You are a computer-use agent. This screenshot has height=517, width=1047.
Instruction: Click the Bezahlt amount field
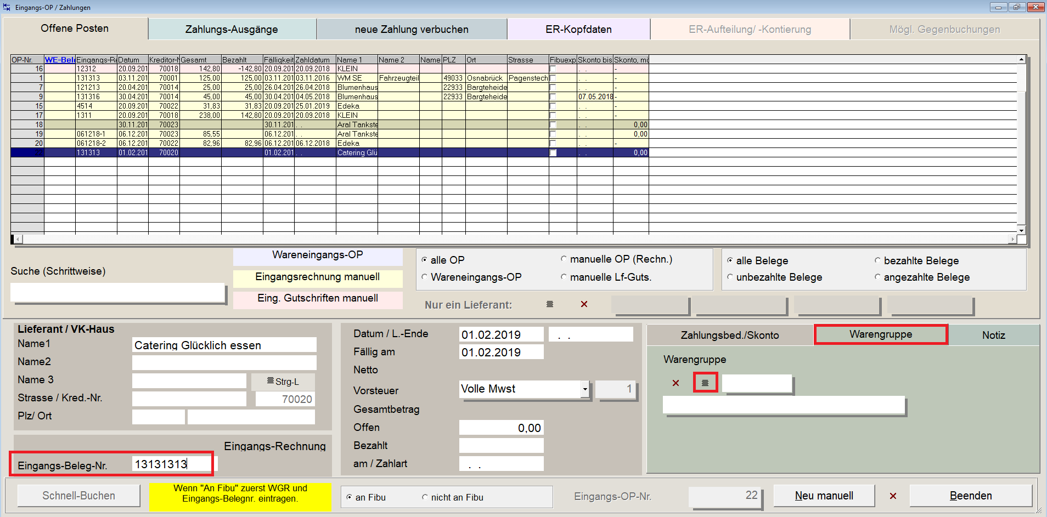click(501, 445)
